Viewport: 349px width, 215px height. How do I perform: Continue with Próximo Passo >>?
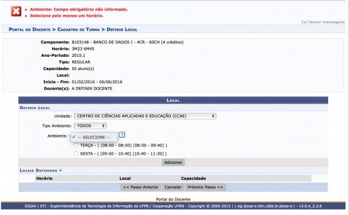coord(205,187)
